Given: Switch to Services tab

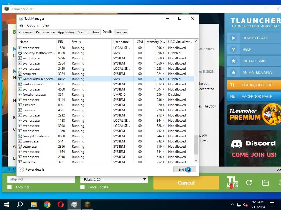Looking at the screenshot, I should (x=121, y=32).
